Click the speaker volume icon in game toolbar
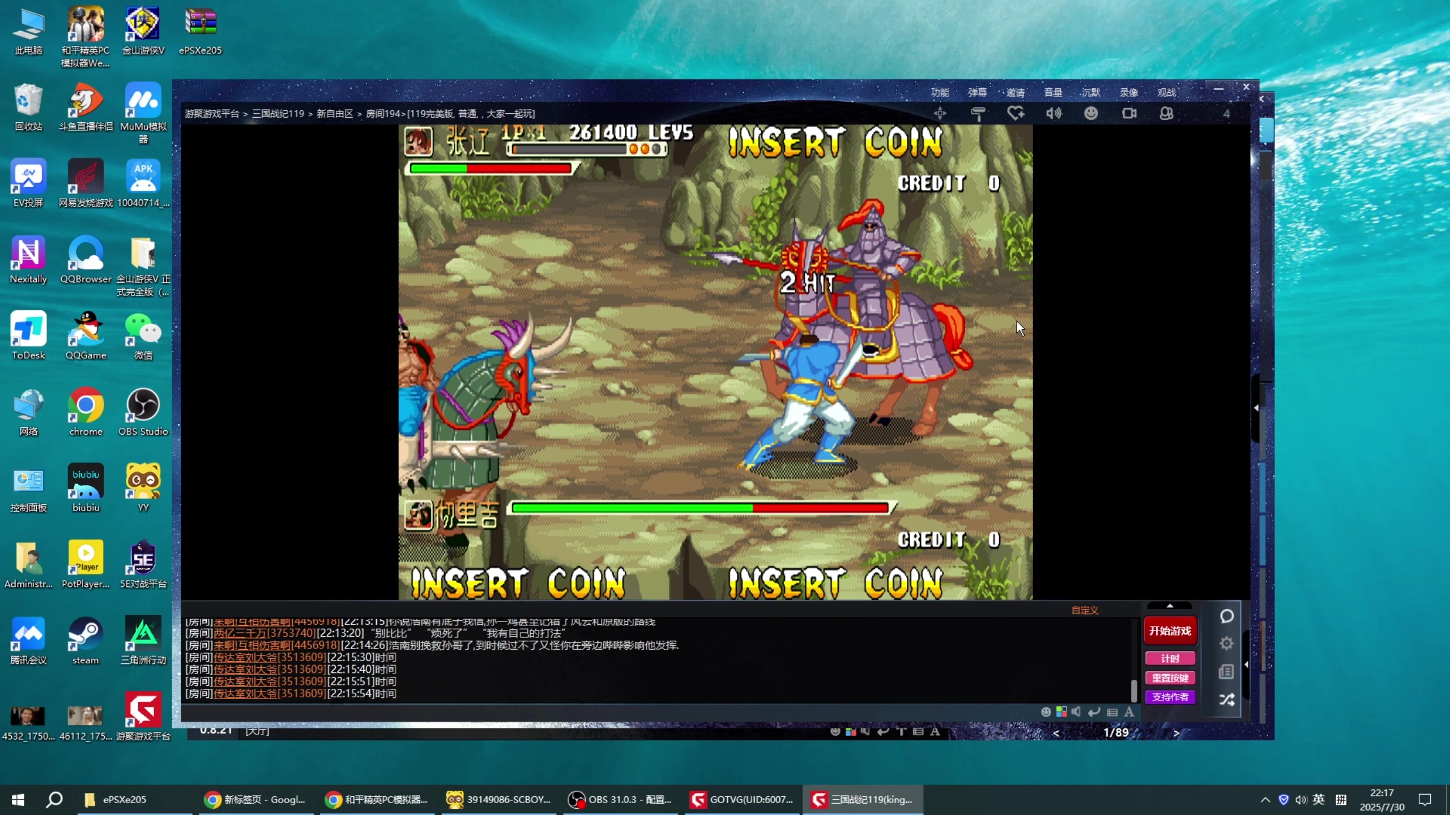This screenshot has height=815, width=1450. point(1054,114)
